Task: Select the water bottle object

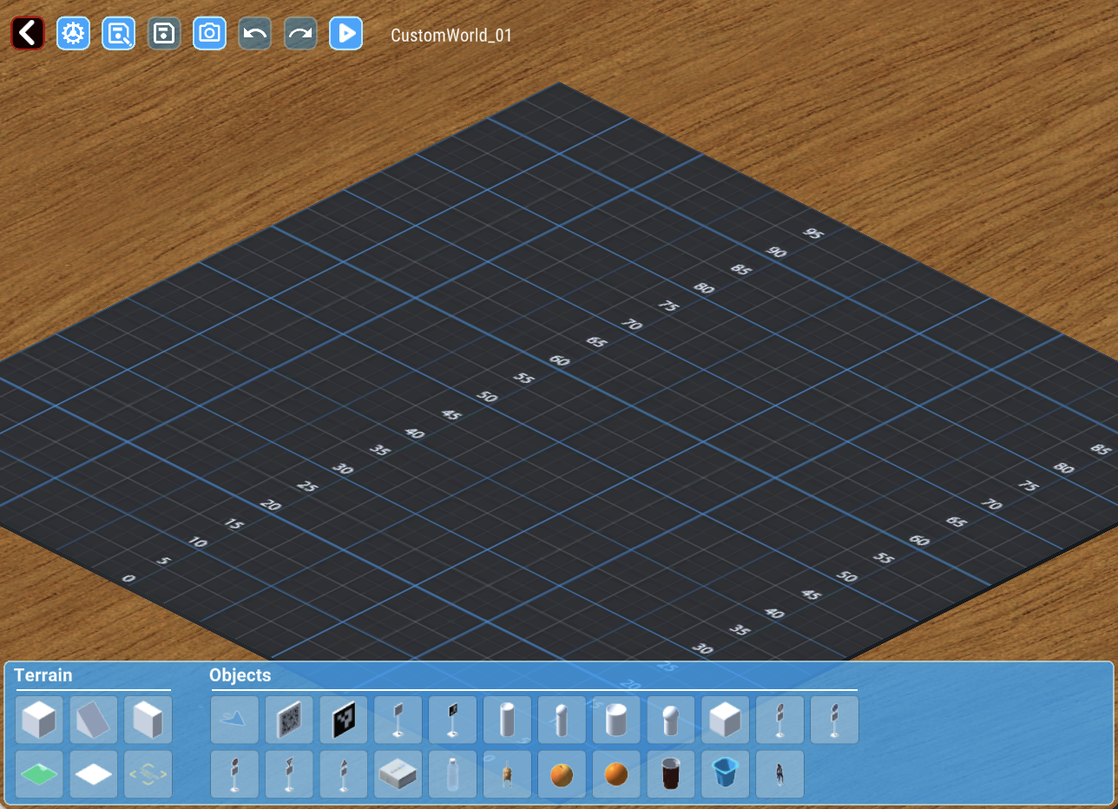Action: (452, 773)
